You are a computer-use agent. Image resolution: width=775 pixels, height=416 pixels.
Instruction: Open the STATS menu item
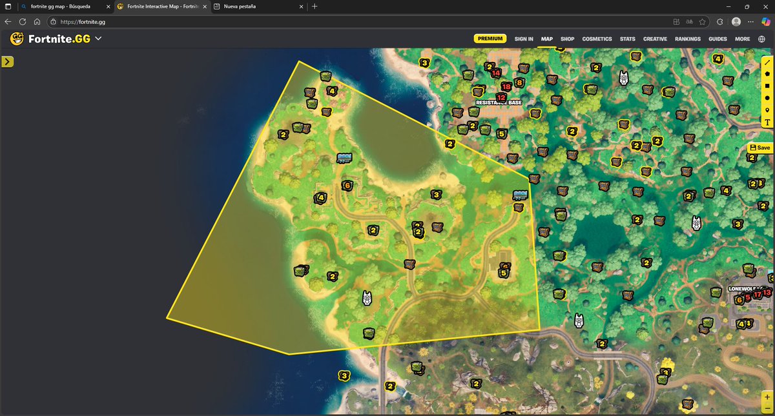(627, 39)
